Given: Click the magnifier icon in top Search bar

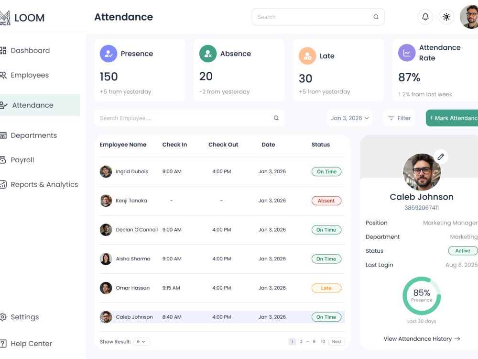Looking at the screenshot, I should (x=376, y=17).
